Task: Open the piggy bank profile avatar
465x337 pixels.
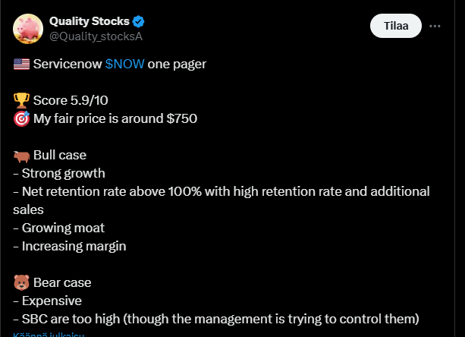Action: tap(27, 27)
